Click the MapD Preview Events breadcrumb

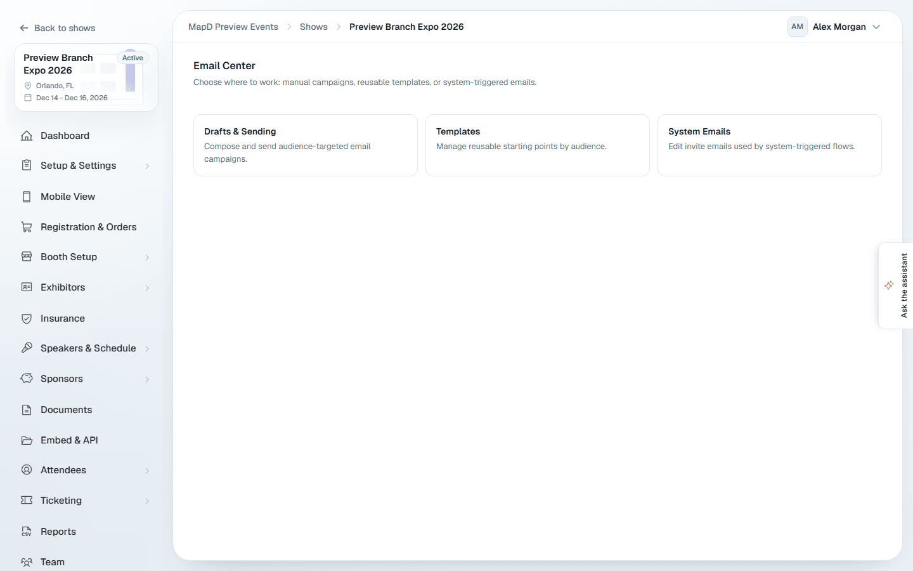point(233,27)
